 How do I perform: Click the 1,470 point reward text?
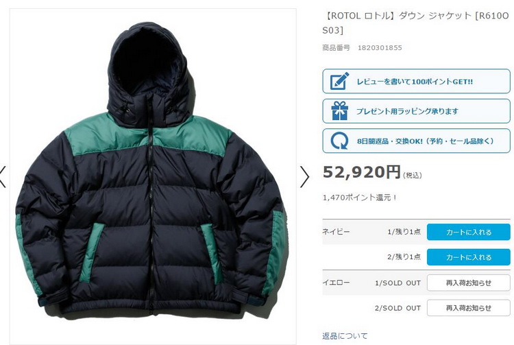pos(360,198)
